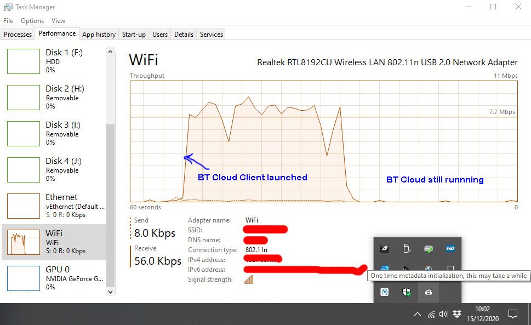531x325 pixels.
Task: Switch to the Services tab
Action: (212, 35)
